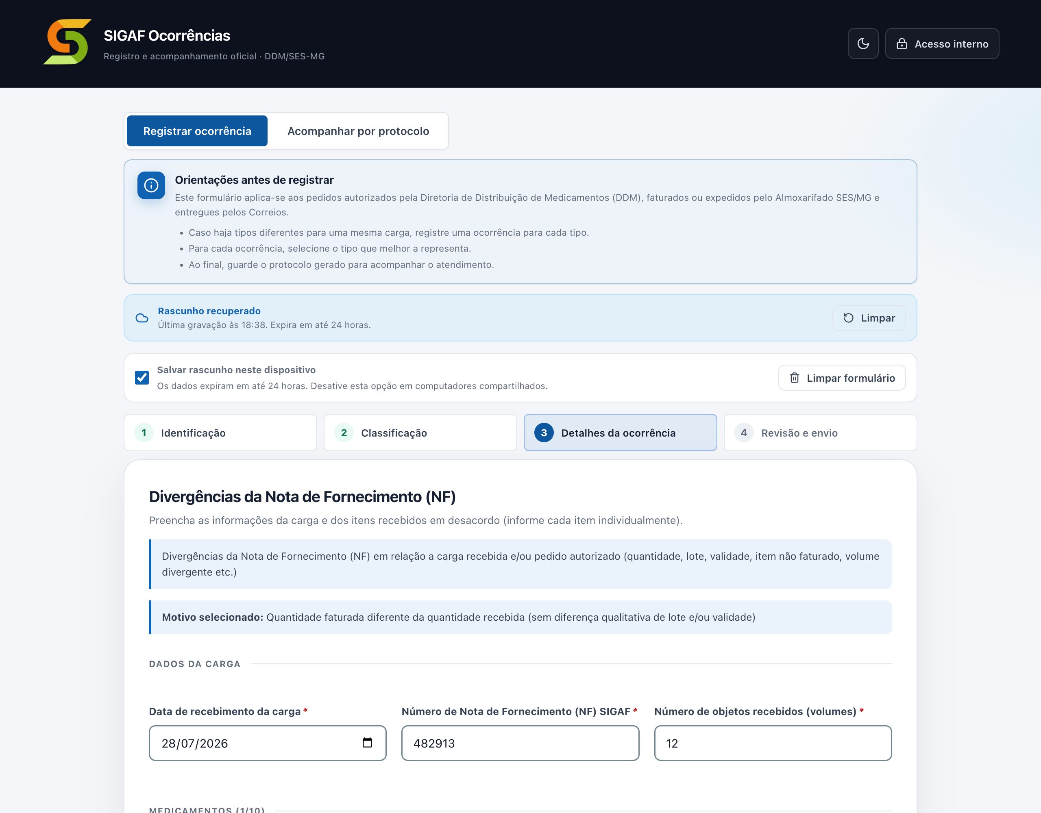Uncheck Salvar rascunho neste dispositivo
The height and width of the screenshot is (813, 1041).
[x=142, y=378]
